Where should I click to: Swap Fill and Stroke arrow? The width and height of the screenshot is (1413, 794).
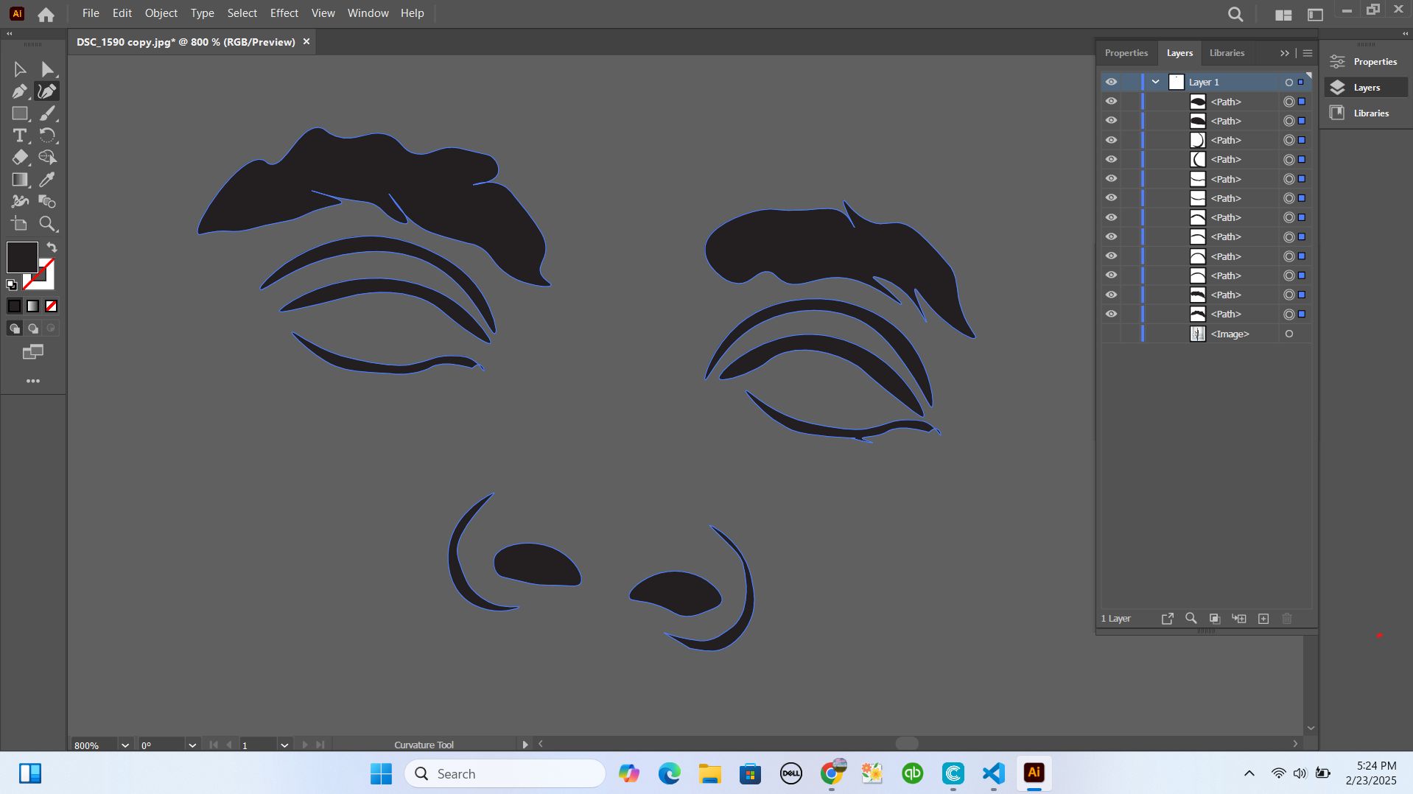(x=52, y=247)
